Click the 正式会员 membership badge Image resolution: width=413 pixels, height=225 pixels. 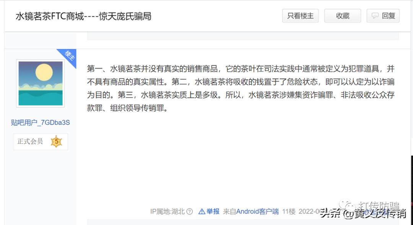[40, 142]
